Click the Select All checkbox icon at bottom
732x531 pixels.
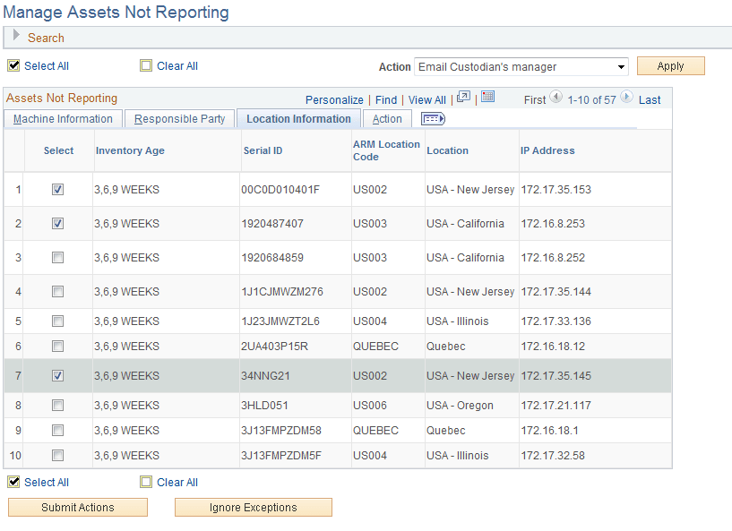(x=13, y=482)
